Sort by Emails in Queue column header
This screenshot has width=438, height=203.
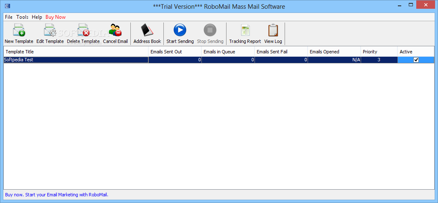point(228,52)
